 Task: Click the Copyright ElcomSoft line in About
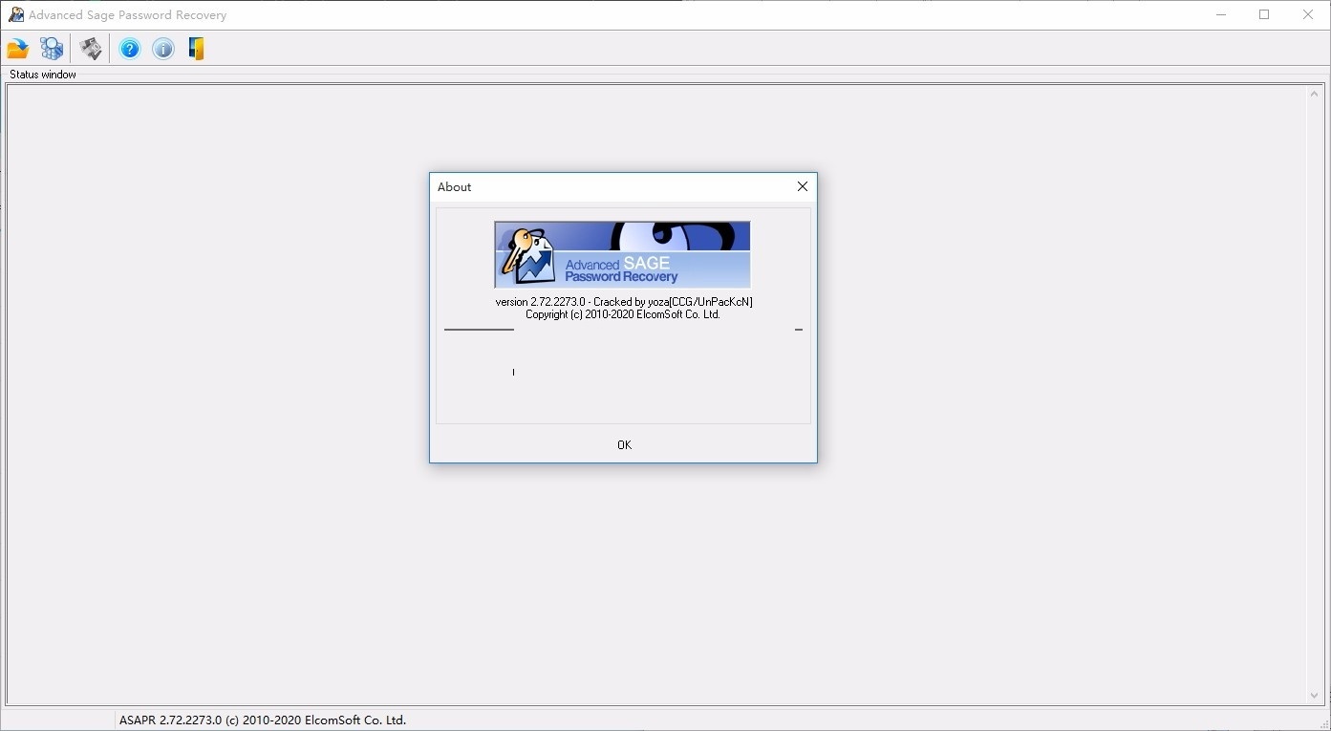pyautogui.click(x=623, y=314)
